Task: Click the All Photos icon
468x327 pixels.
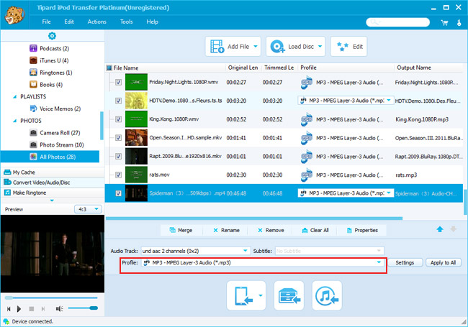Action: pyautogui.click(x=33, y=157)
